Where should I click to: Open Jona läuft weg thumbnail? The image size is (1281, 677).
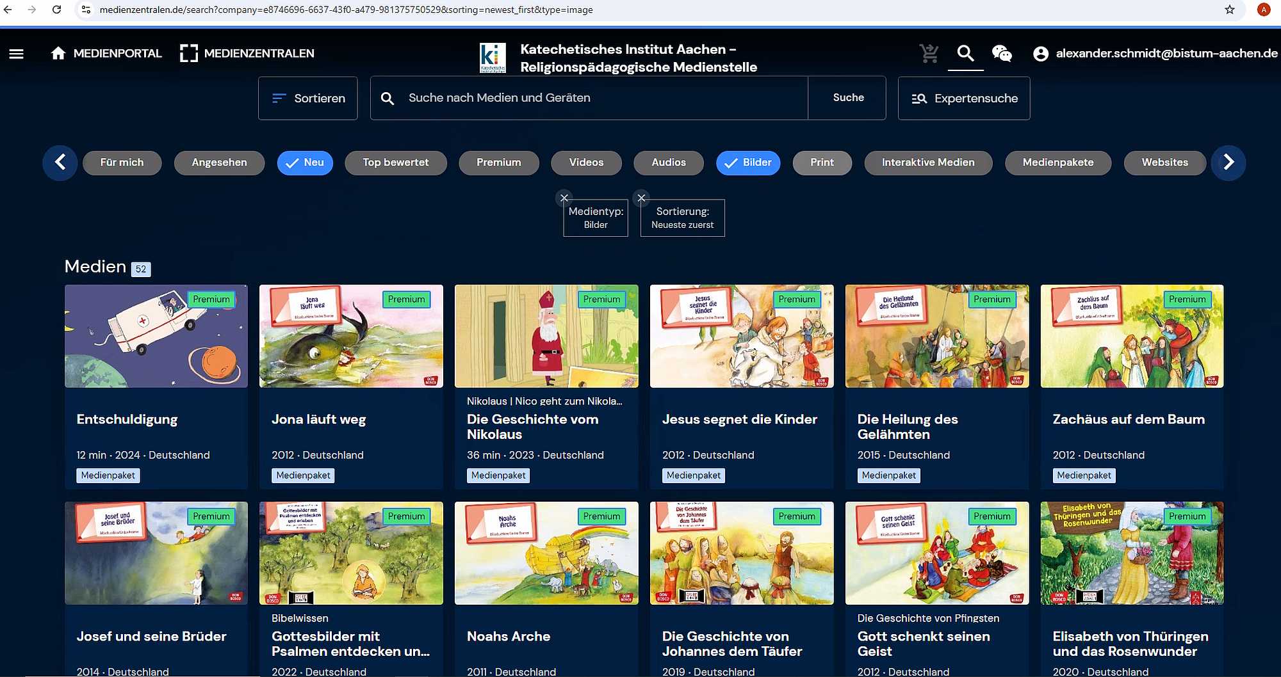click(351, 336)
